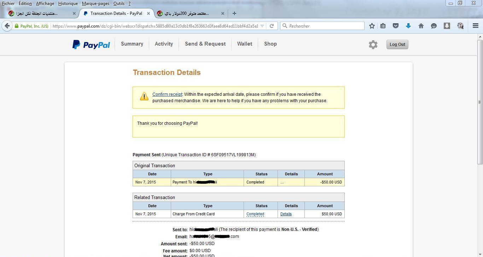Open downloads with the blue arrow icon
This screenshot has height=257, width=483.
tap(408, 26)
